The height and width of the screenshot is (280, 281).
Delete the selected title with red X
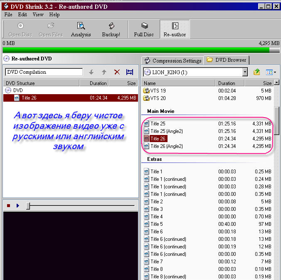coord(117,72)
